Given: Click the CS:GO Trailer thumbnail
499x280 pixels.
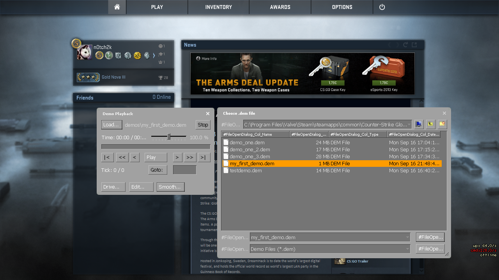Looking at the screenshot, I should point(340,261).
